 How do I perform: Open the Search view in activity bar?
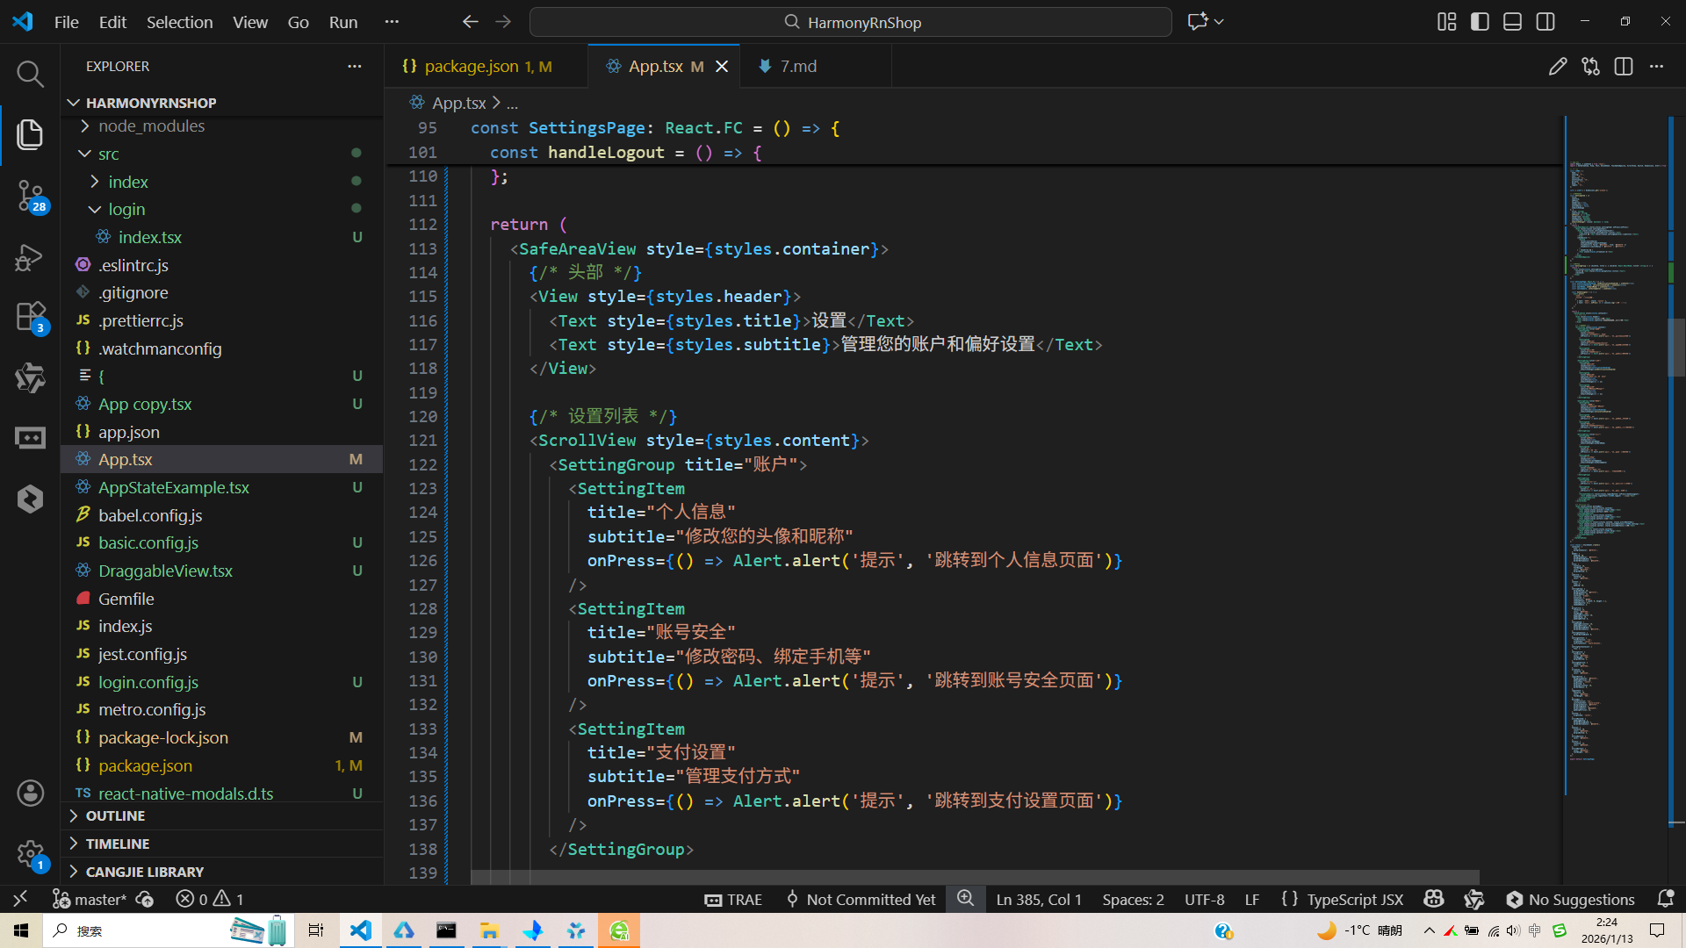[x=30, y=74]
